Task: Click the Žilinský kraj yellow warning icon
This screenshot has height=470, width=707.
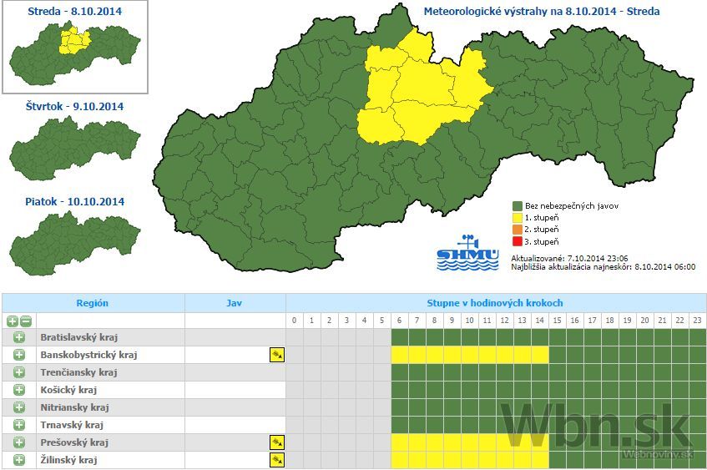Action: click(x=277, y=460)
